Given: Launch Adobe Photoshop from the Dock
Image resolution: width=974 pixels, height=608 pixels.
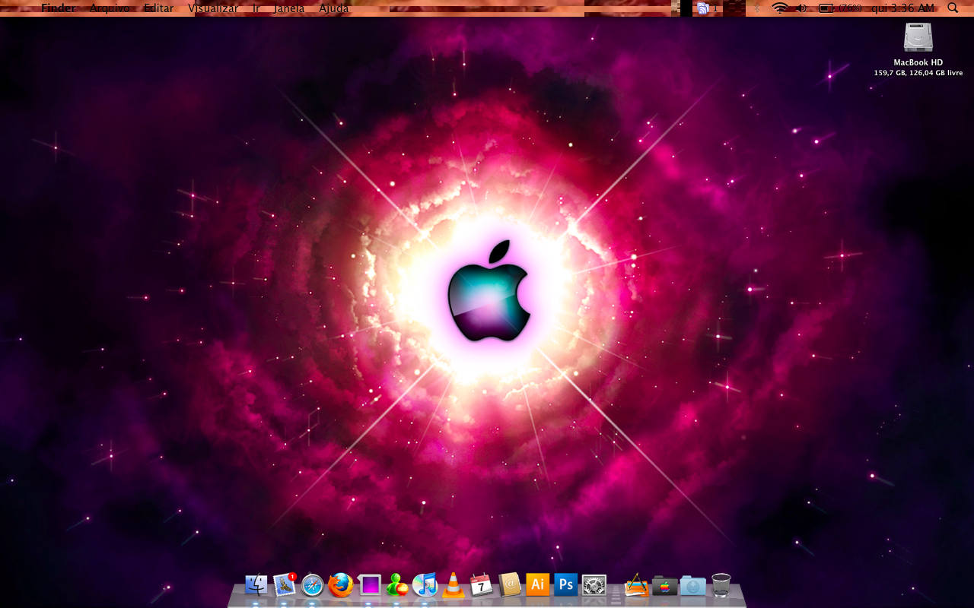Looking at the screenshot, I should tap(565, 585).
